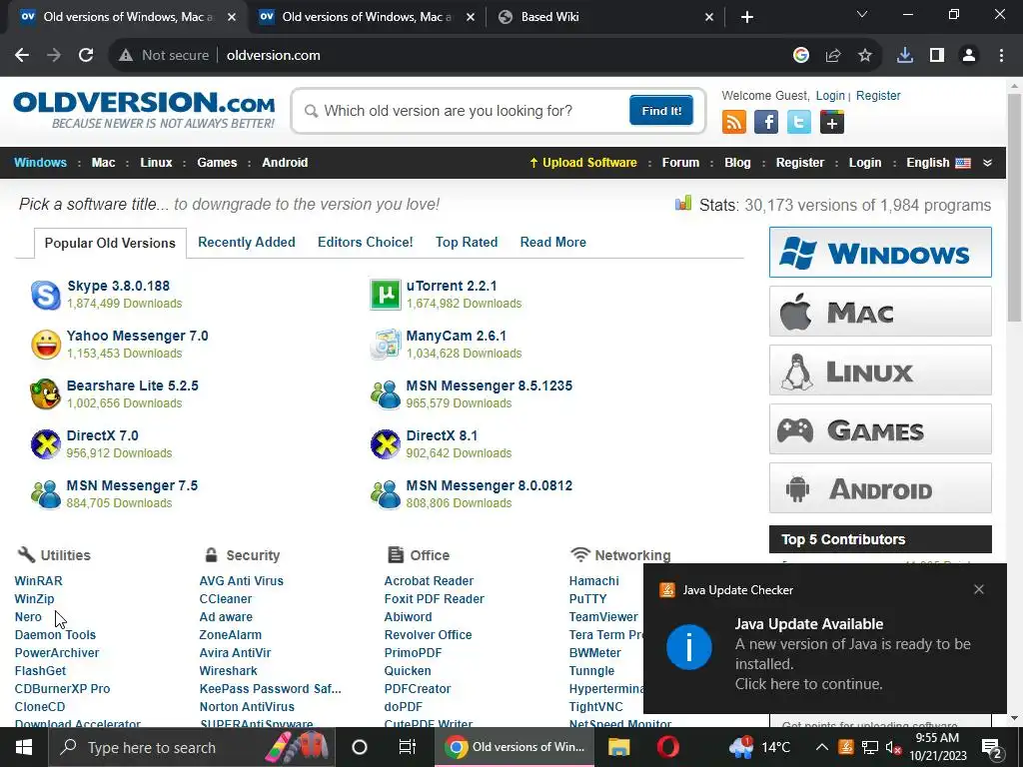The height and width of the screenshot is (767, 1023).
Task: Select Linux in the navigation bar
Action: (x=156, y=163)
